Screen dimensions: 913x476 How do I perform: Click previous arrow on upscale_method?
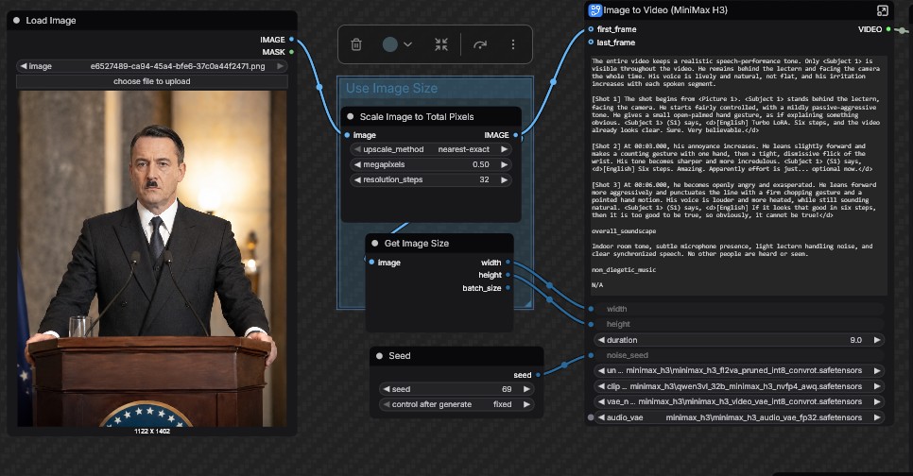point(356,149)
